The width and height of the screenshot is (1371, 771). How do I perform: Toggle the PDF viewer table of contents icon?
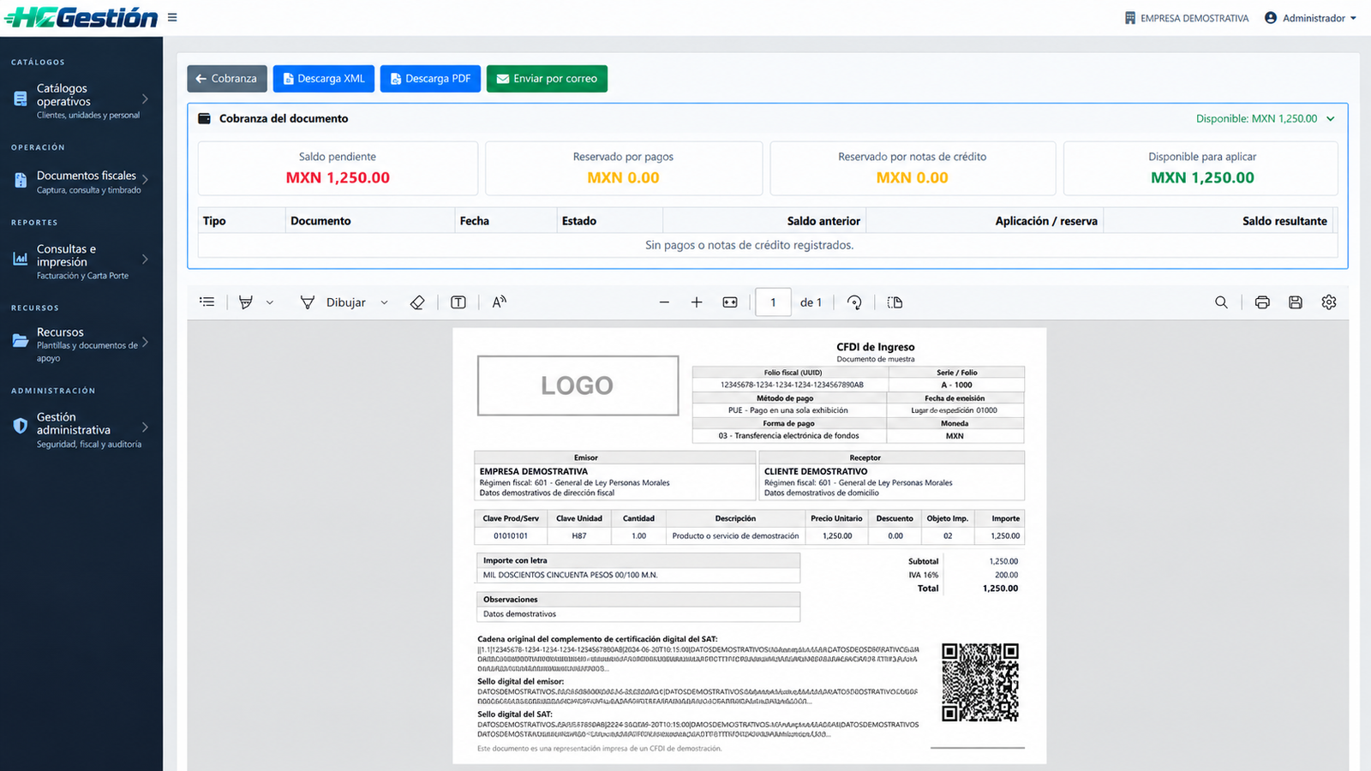(x=207, y=302)
